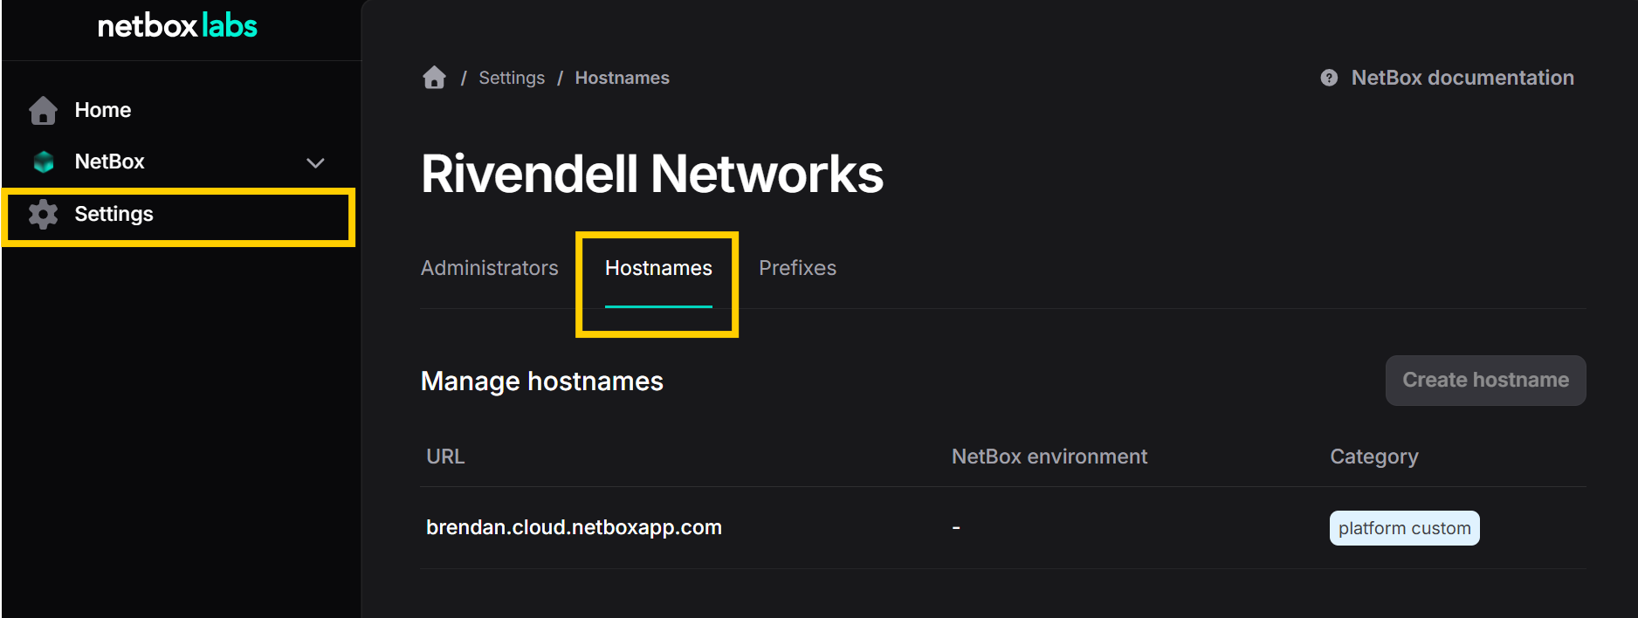Screen dimensions: 1638x618
Task: Click the Settings gear icon in sidebar
Action: 43,214
